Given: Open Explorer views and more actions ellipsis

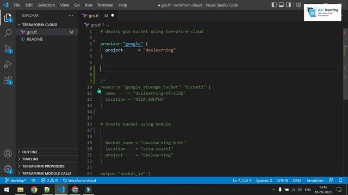Looking at the screenshot, I should [x=71, y=16].
